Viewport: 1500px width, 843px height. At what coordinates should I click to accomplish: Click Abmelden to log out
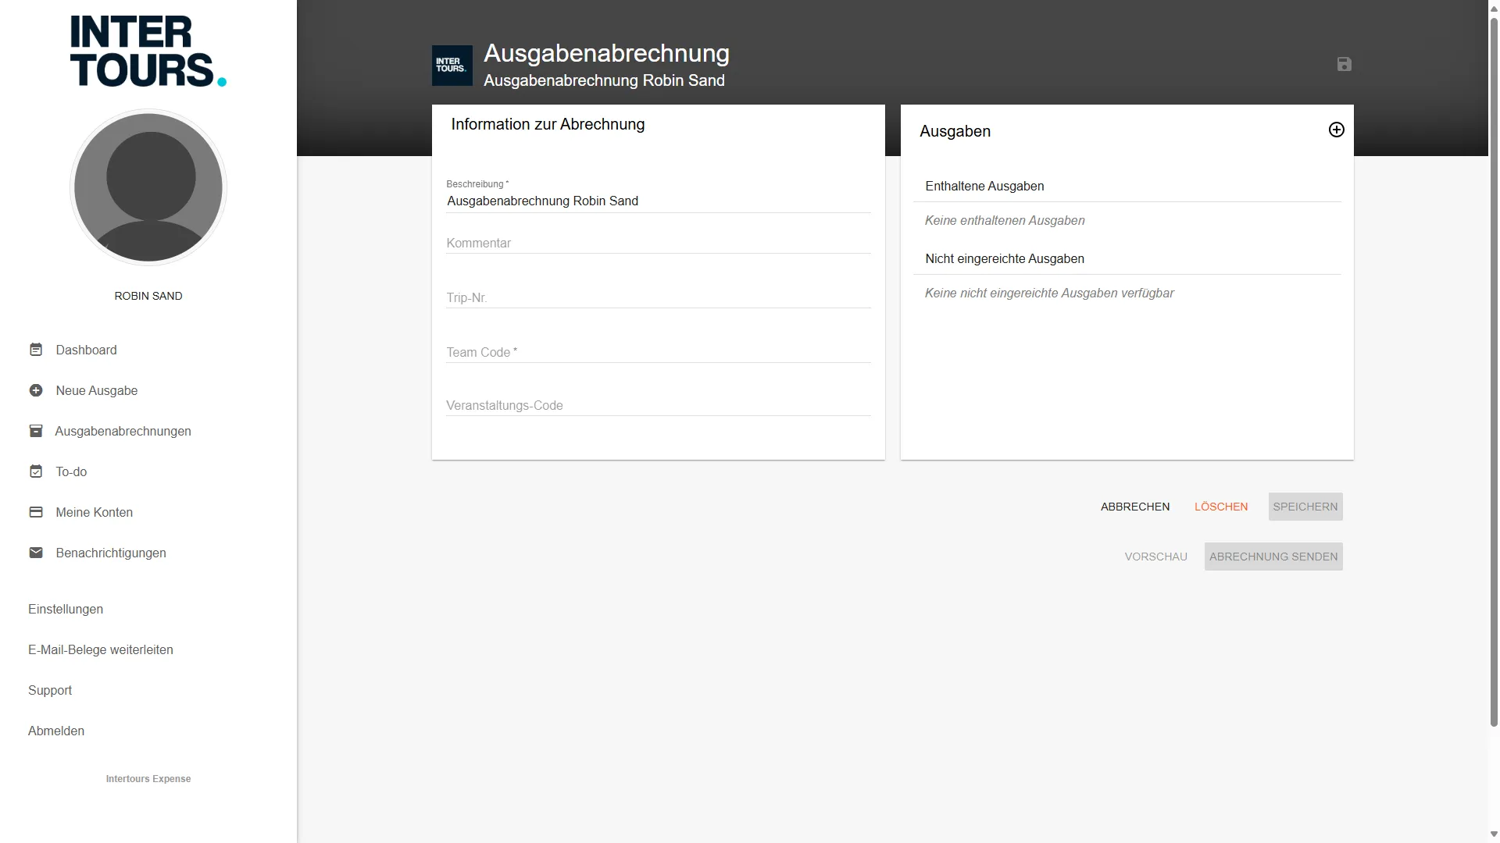pyautogui.click(x=55, y=731)
